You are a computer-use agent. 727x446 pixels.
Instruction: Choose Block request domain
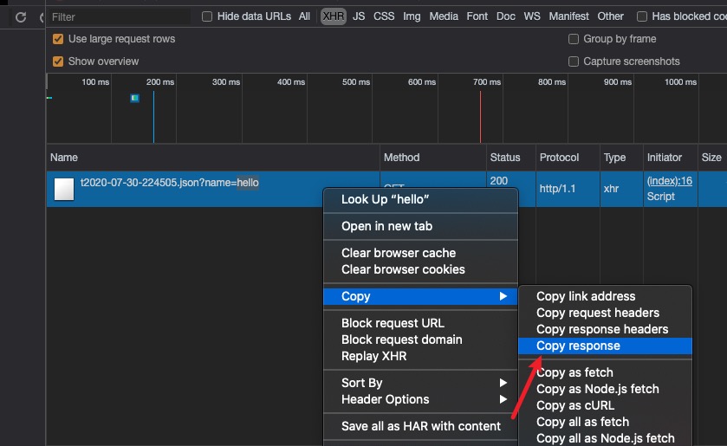pyautogui.click(x=420, y=339)
